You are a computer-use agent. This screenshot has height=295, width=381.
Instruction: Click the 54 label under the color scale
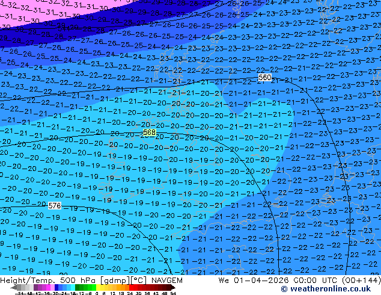172,294
